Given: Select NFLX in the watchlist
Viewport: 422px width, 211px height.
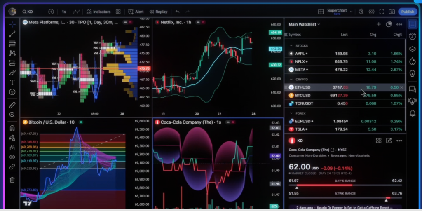Looking at the screenshot, I should click(x=345, y=62).
